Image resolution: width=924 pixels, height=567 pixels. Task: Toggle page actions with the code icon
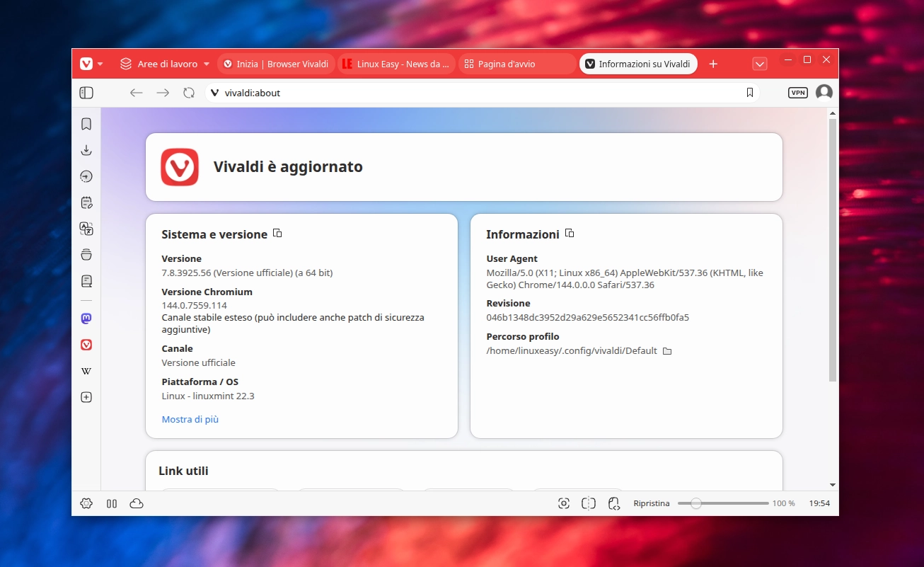tap(613, 503)
